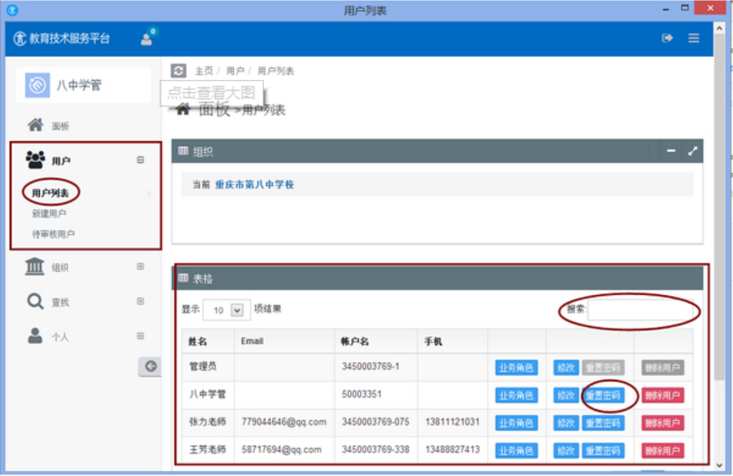Click the user notification icon in header
Viewport: 733px width, 476px height.
click(x=147, y=37)
